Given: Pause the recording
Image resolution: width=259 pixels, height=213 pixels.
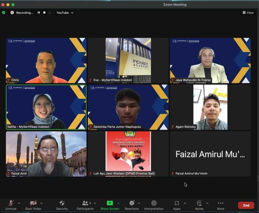Looking at the screenshot, I should coord(39,13).
